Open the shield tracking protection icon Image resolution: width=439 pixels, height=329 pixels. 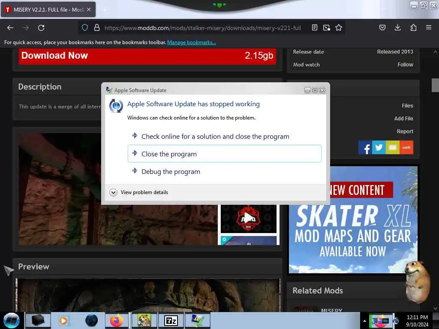click(x=85, y=28)
